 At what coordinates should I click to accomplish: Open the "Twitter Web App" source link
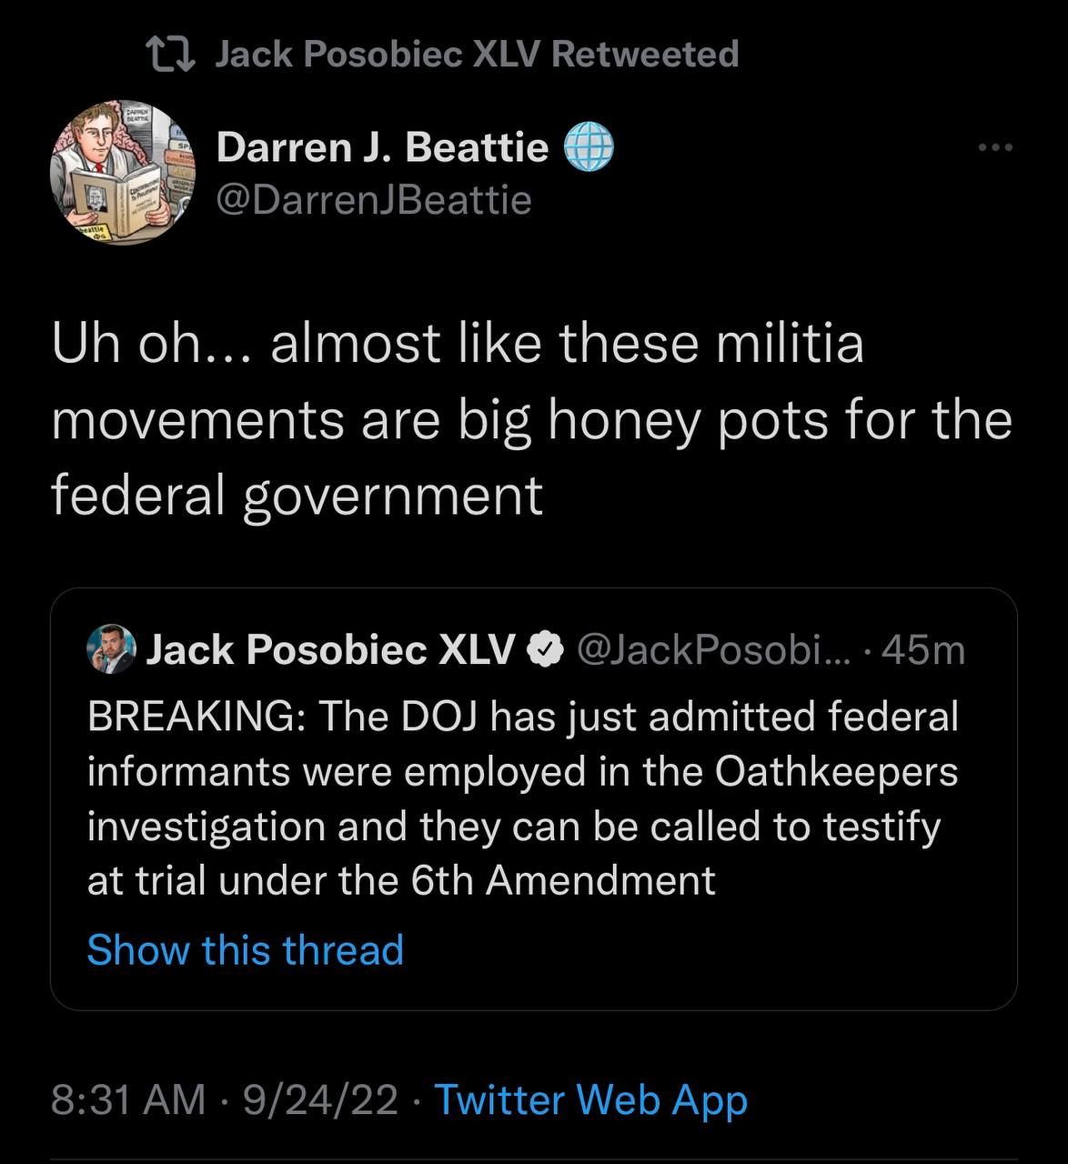[x=590, y=1099]
